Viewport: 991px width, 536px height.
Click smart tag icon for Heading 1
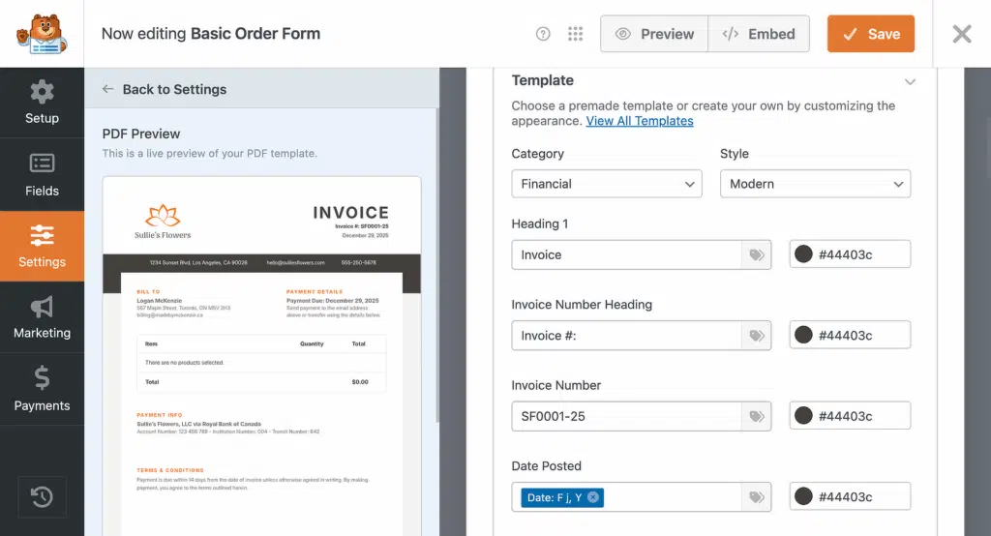pos(757,254)
